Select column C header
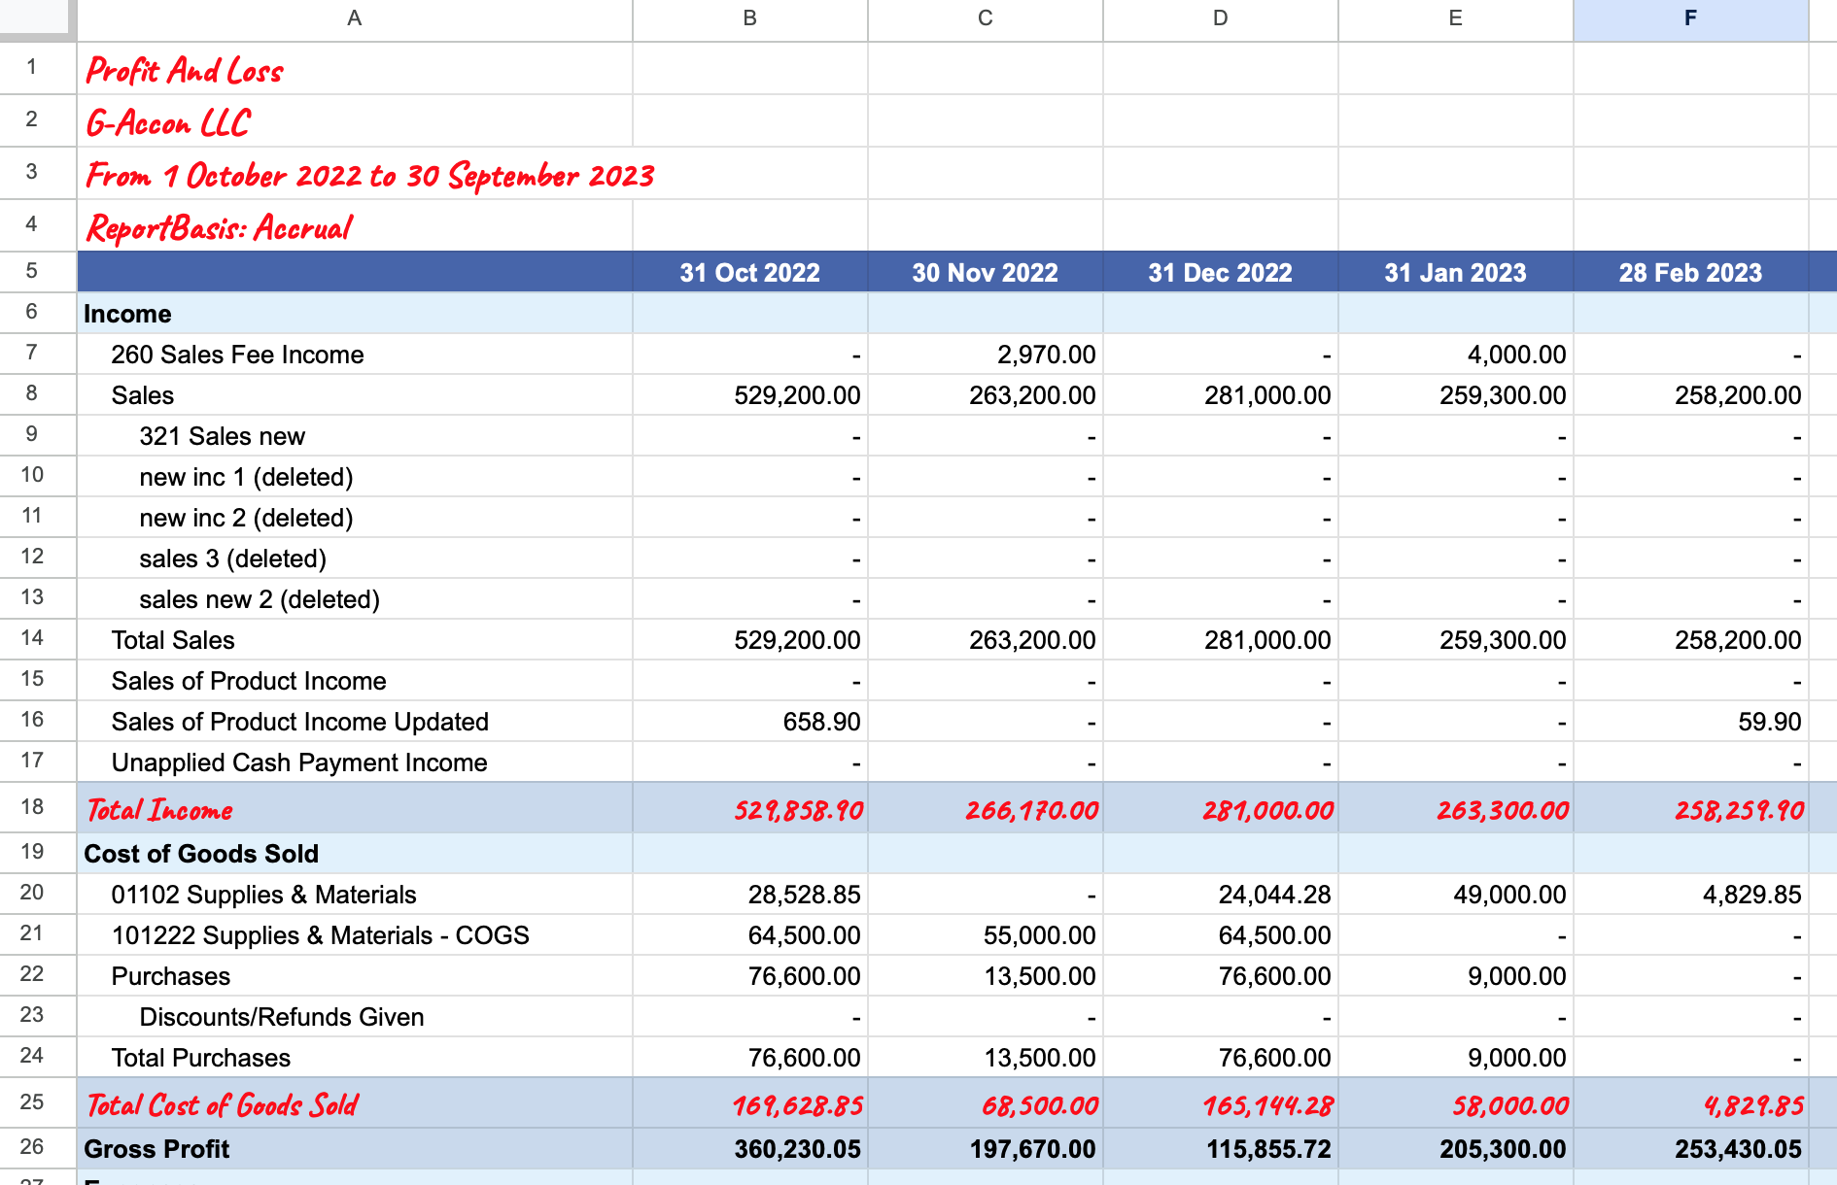Screen dimensions: 1837x1185 click(x=986, y=19)
